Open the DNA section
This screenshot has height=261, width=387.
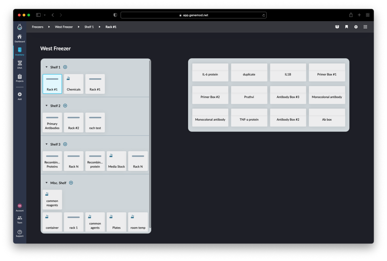coord(20,65)
